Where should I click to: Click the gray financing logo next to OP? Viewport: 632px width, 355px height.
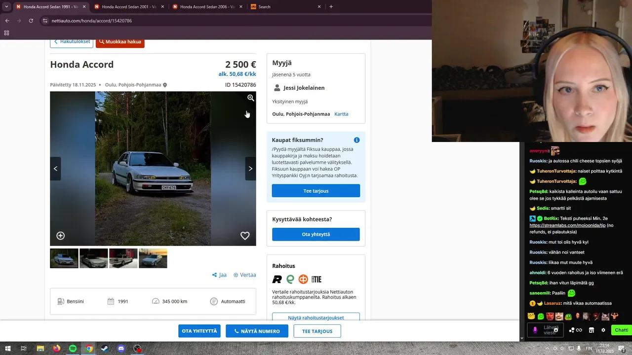[316, 280]
